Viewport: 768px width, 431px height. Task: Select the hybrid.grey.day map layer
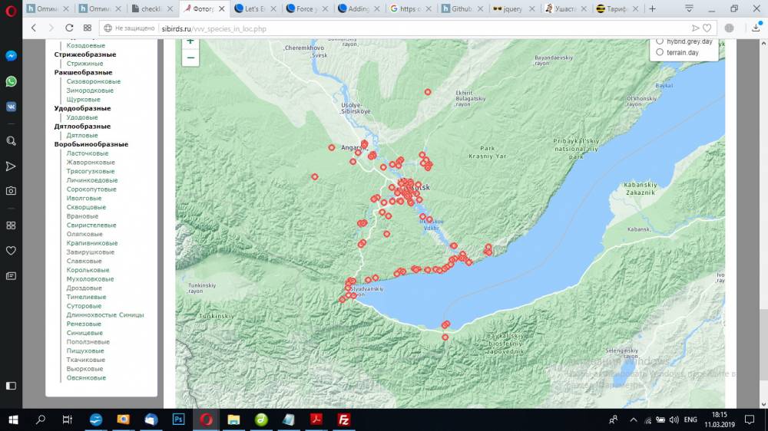point(660,41)
